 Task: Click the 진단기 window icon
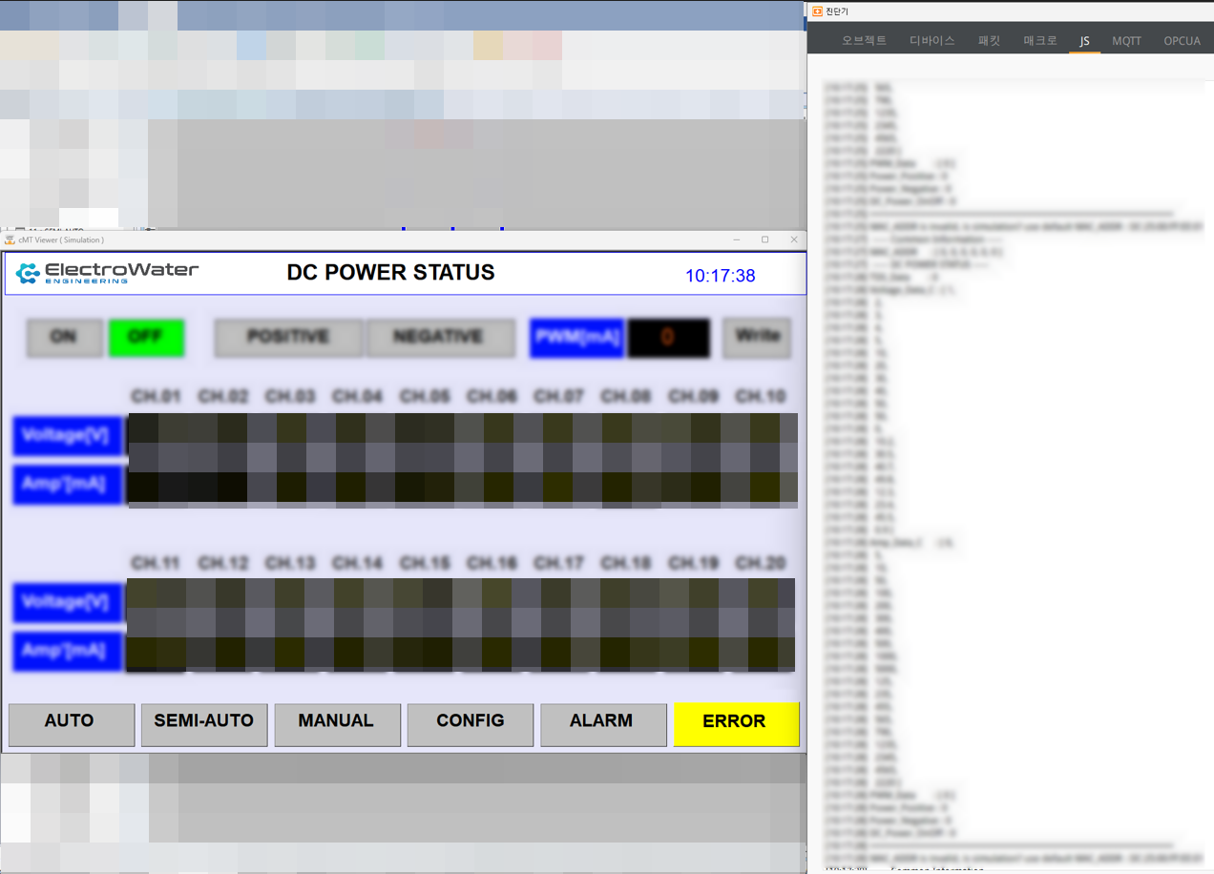click(x=817, y=11)
